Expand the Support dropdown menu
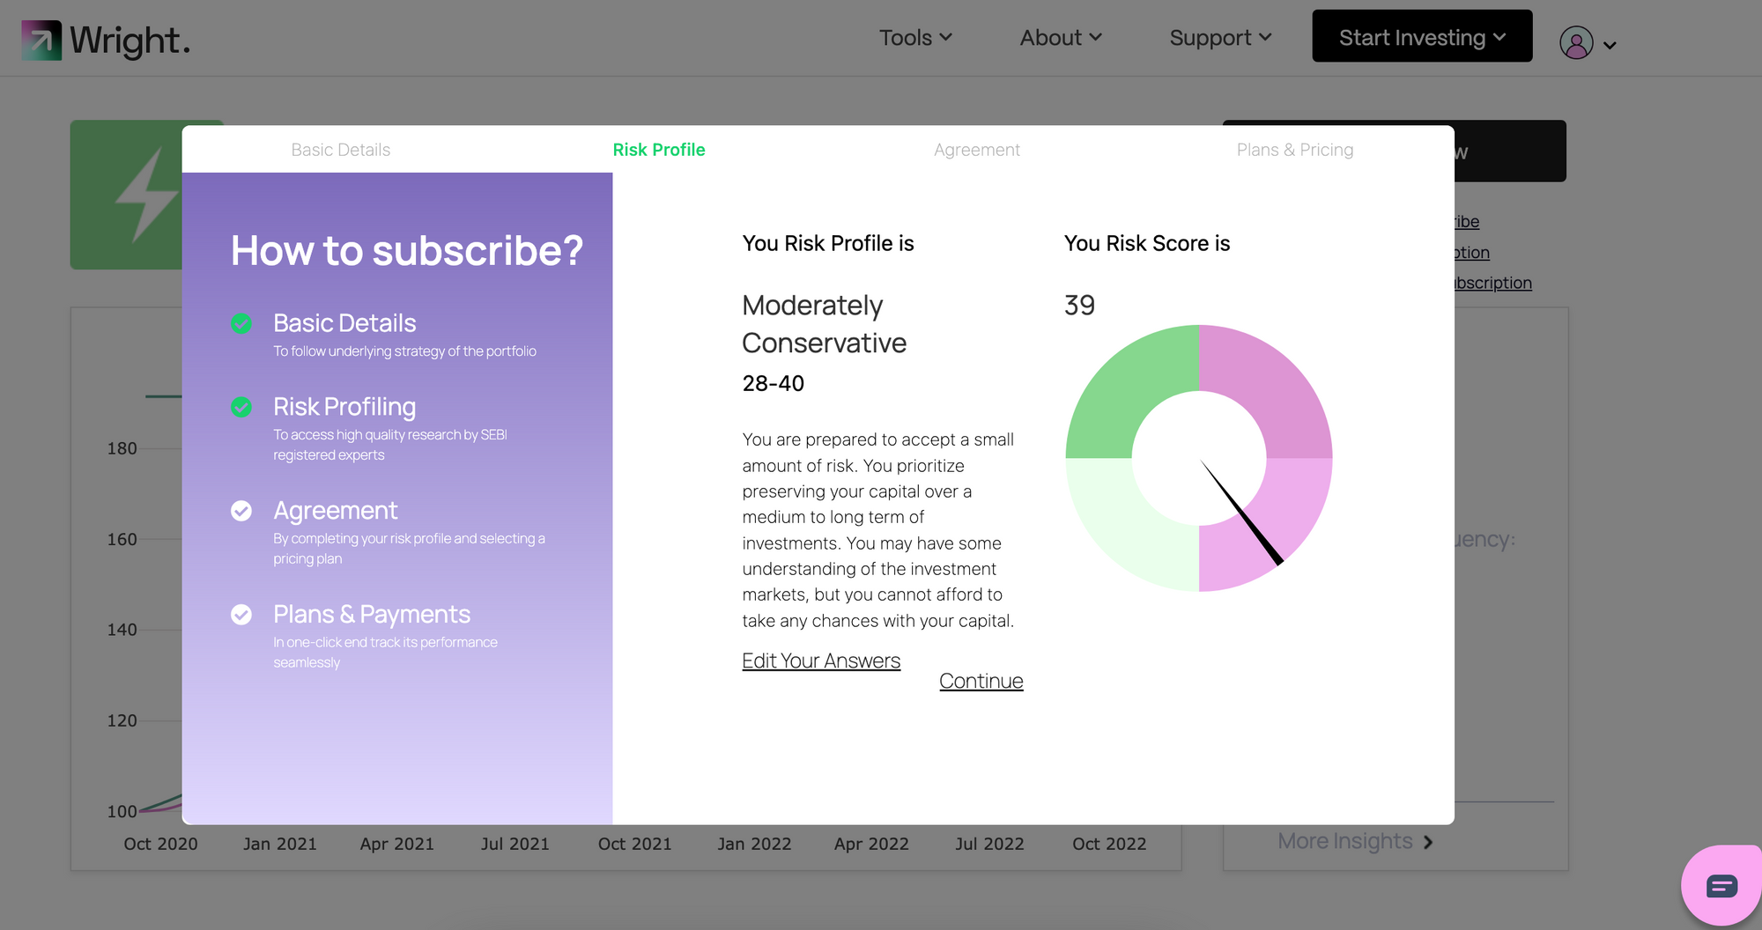This screenshot has height=930, width=1762. [1220, 38]
